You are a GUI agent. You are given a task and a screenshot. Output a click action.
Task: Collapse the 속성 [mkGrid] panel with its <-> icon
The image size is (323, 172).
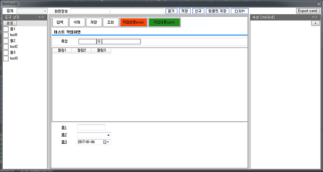pos(314,17)
